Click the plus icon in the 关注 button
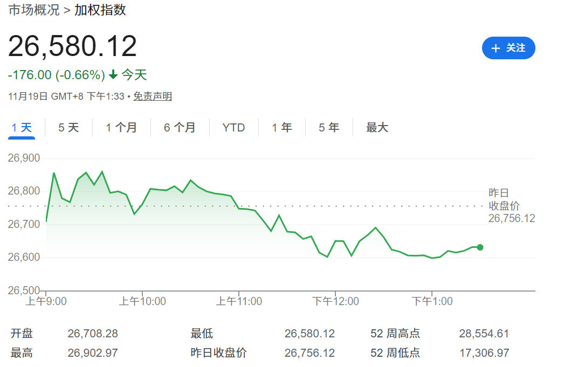The image size is (564, 367). coord(496,48)
